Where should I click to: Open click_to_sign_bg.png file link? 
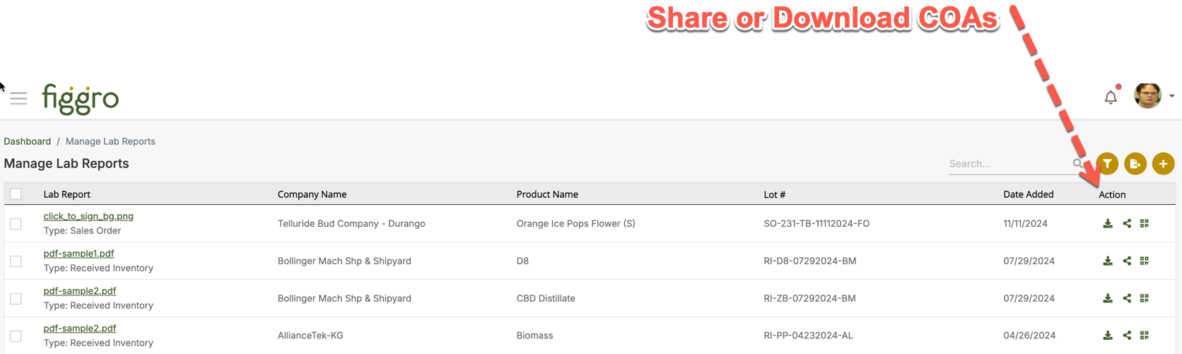coord(88,216)
